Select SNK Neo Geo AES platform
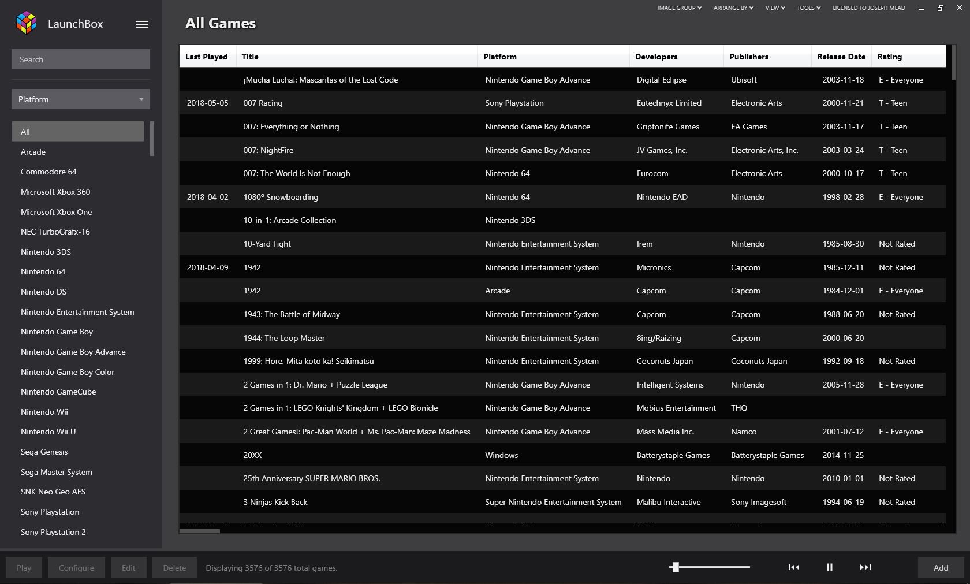Image resolution: width=970 pixels, height=584 pixels. [78, 492]
